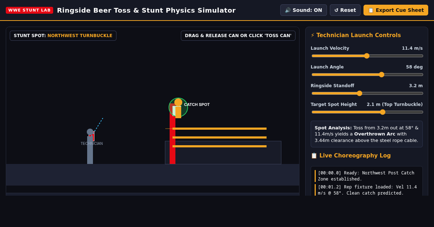Click the Spot Analysis summary box
Viewport: 434px width, 227px height.
coord(367,134)
